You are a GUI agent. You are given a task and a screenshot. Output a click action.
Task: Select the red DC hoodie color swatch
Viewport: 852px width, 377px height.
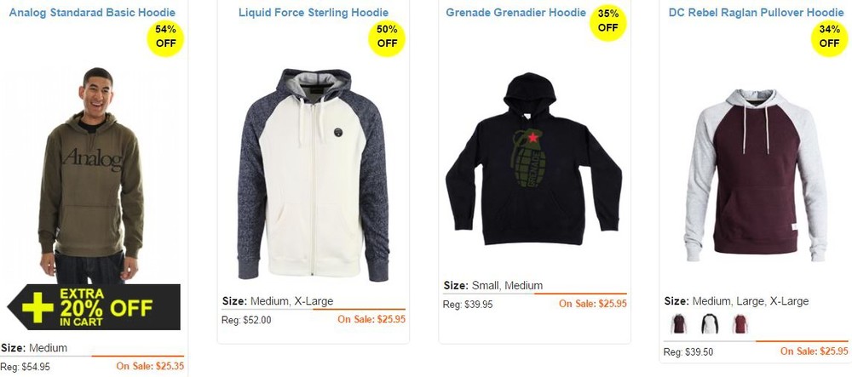click(x=740, y=324)
